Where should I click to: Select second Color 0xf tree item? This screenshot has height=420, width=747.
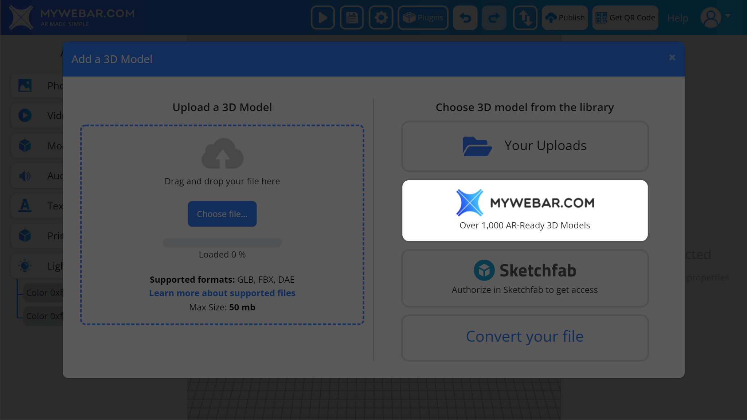(x=44, y=316)
